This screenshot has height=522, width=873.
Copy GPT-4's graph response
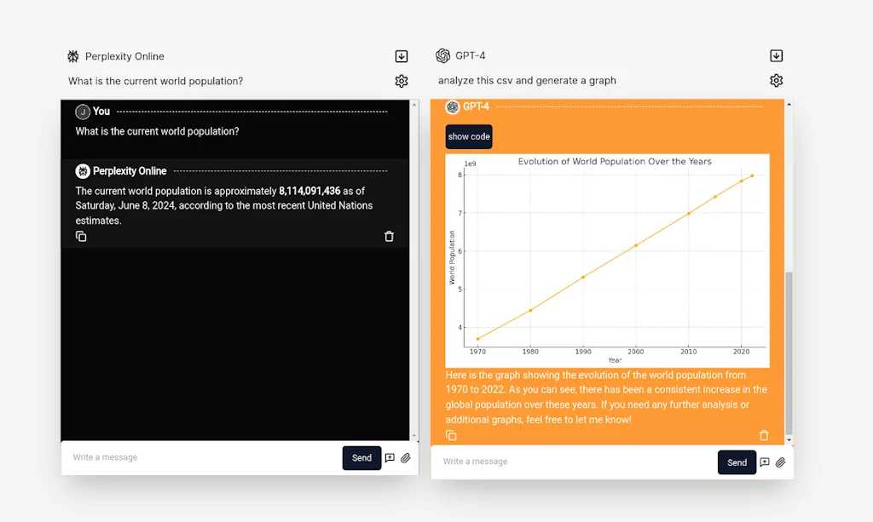pos(451,435)
